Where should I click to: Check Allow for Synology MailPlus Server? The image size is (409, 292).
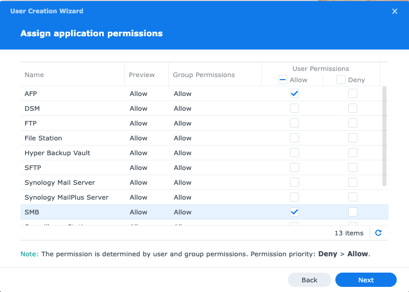click(294, 198)
